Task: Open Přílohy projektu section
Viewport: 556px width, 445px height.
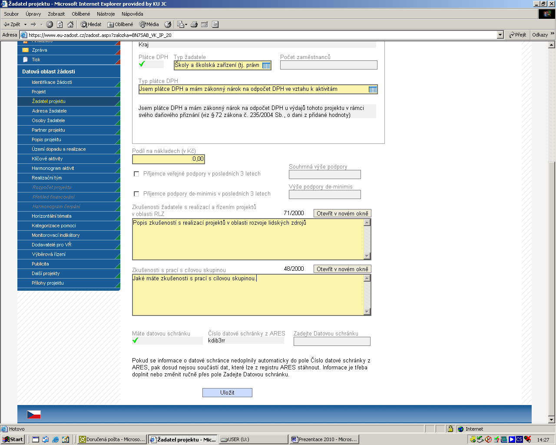Action: coord(69,283)
